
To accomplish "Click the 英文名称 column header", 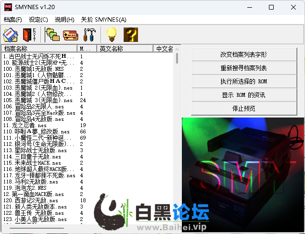I will [x=125, y=49].
